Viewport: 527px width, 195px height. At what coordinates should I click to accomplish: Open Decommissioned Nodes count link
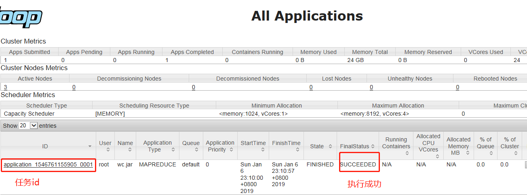click(x=194, y=87)
